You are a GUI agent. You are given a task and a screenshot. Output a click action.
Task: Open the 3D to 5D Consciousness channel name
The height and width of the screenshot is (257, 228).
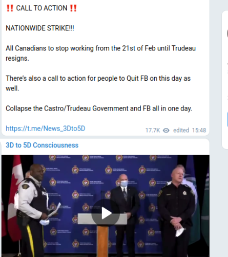pyautogui.click(x=42, y=145)
